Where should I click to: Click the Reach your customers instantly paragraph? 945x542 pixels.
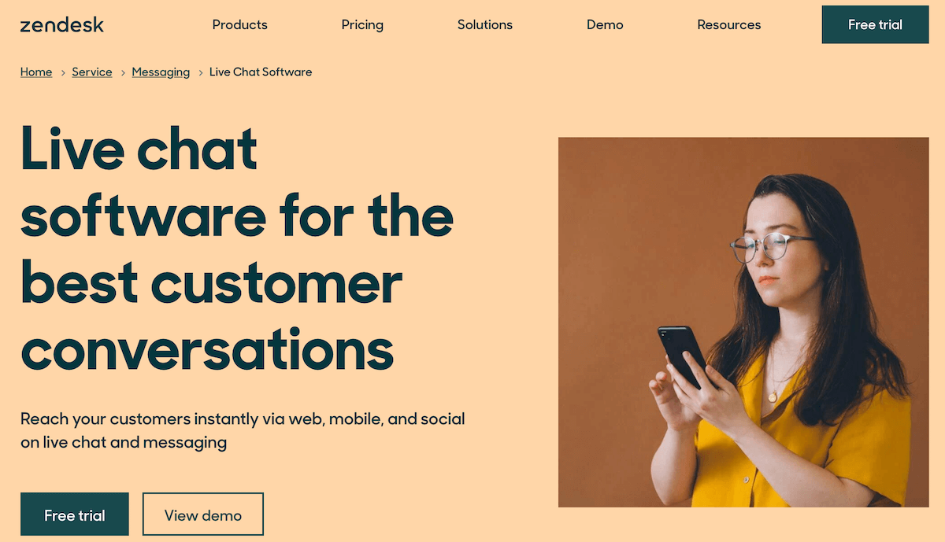(x=243, y=430)
